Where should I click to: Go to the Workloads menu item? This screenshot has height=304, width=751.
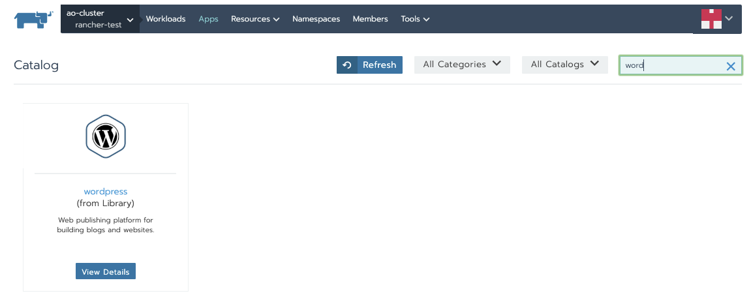tap(166, 19)
